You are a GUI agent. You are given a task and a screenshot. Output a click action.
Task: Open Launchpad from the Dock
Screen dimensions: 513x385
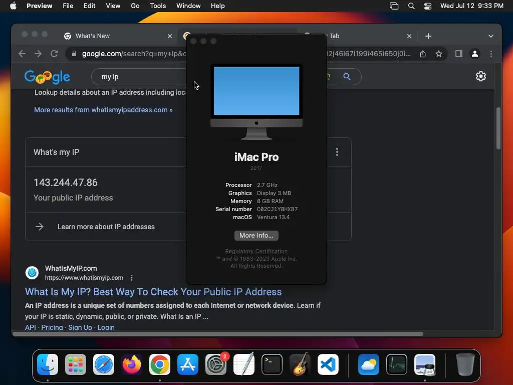[x=76, y=364]
